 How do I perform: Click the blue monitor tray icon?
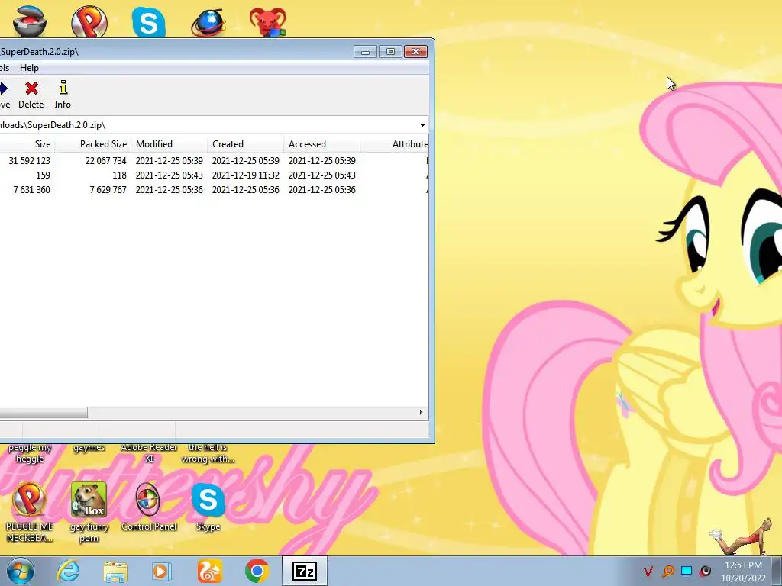[x=687, y=571]
